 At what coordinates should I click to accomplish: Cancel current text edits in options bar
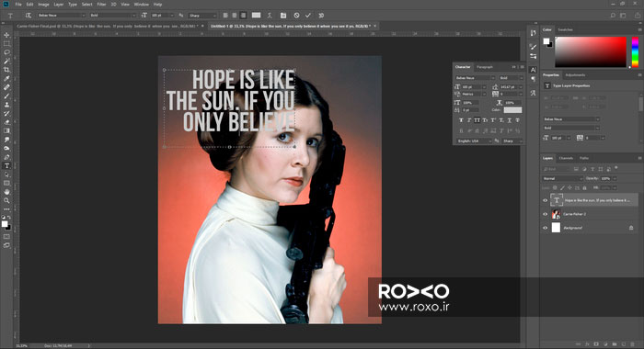tap(296, 16)
